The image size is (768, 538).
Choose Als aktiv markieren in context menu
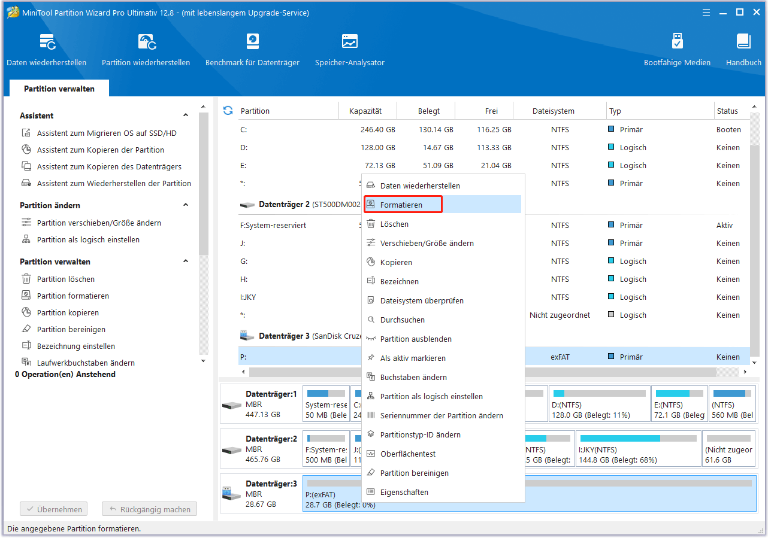[443, 358]
